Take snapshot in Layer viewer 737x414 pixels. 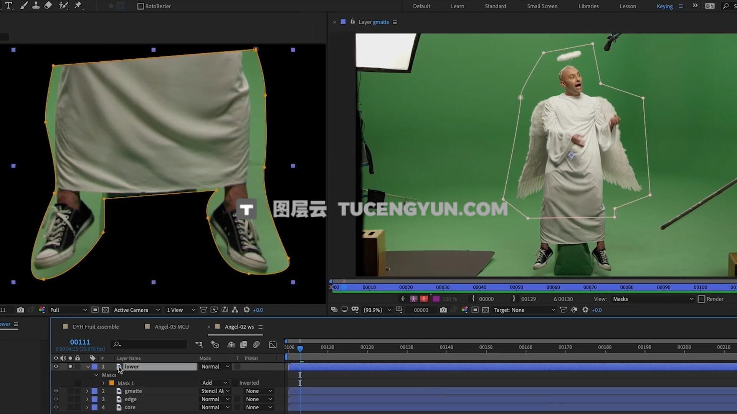pos(443,310)
